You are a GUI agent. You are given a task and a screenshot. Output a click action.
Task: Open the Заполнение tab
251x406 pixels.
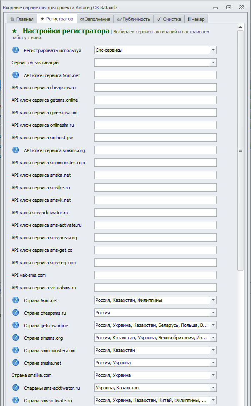point(95,19)
